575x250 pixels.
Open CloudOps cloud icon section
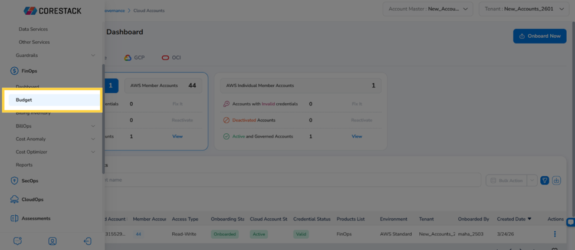pos(14,199)
